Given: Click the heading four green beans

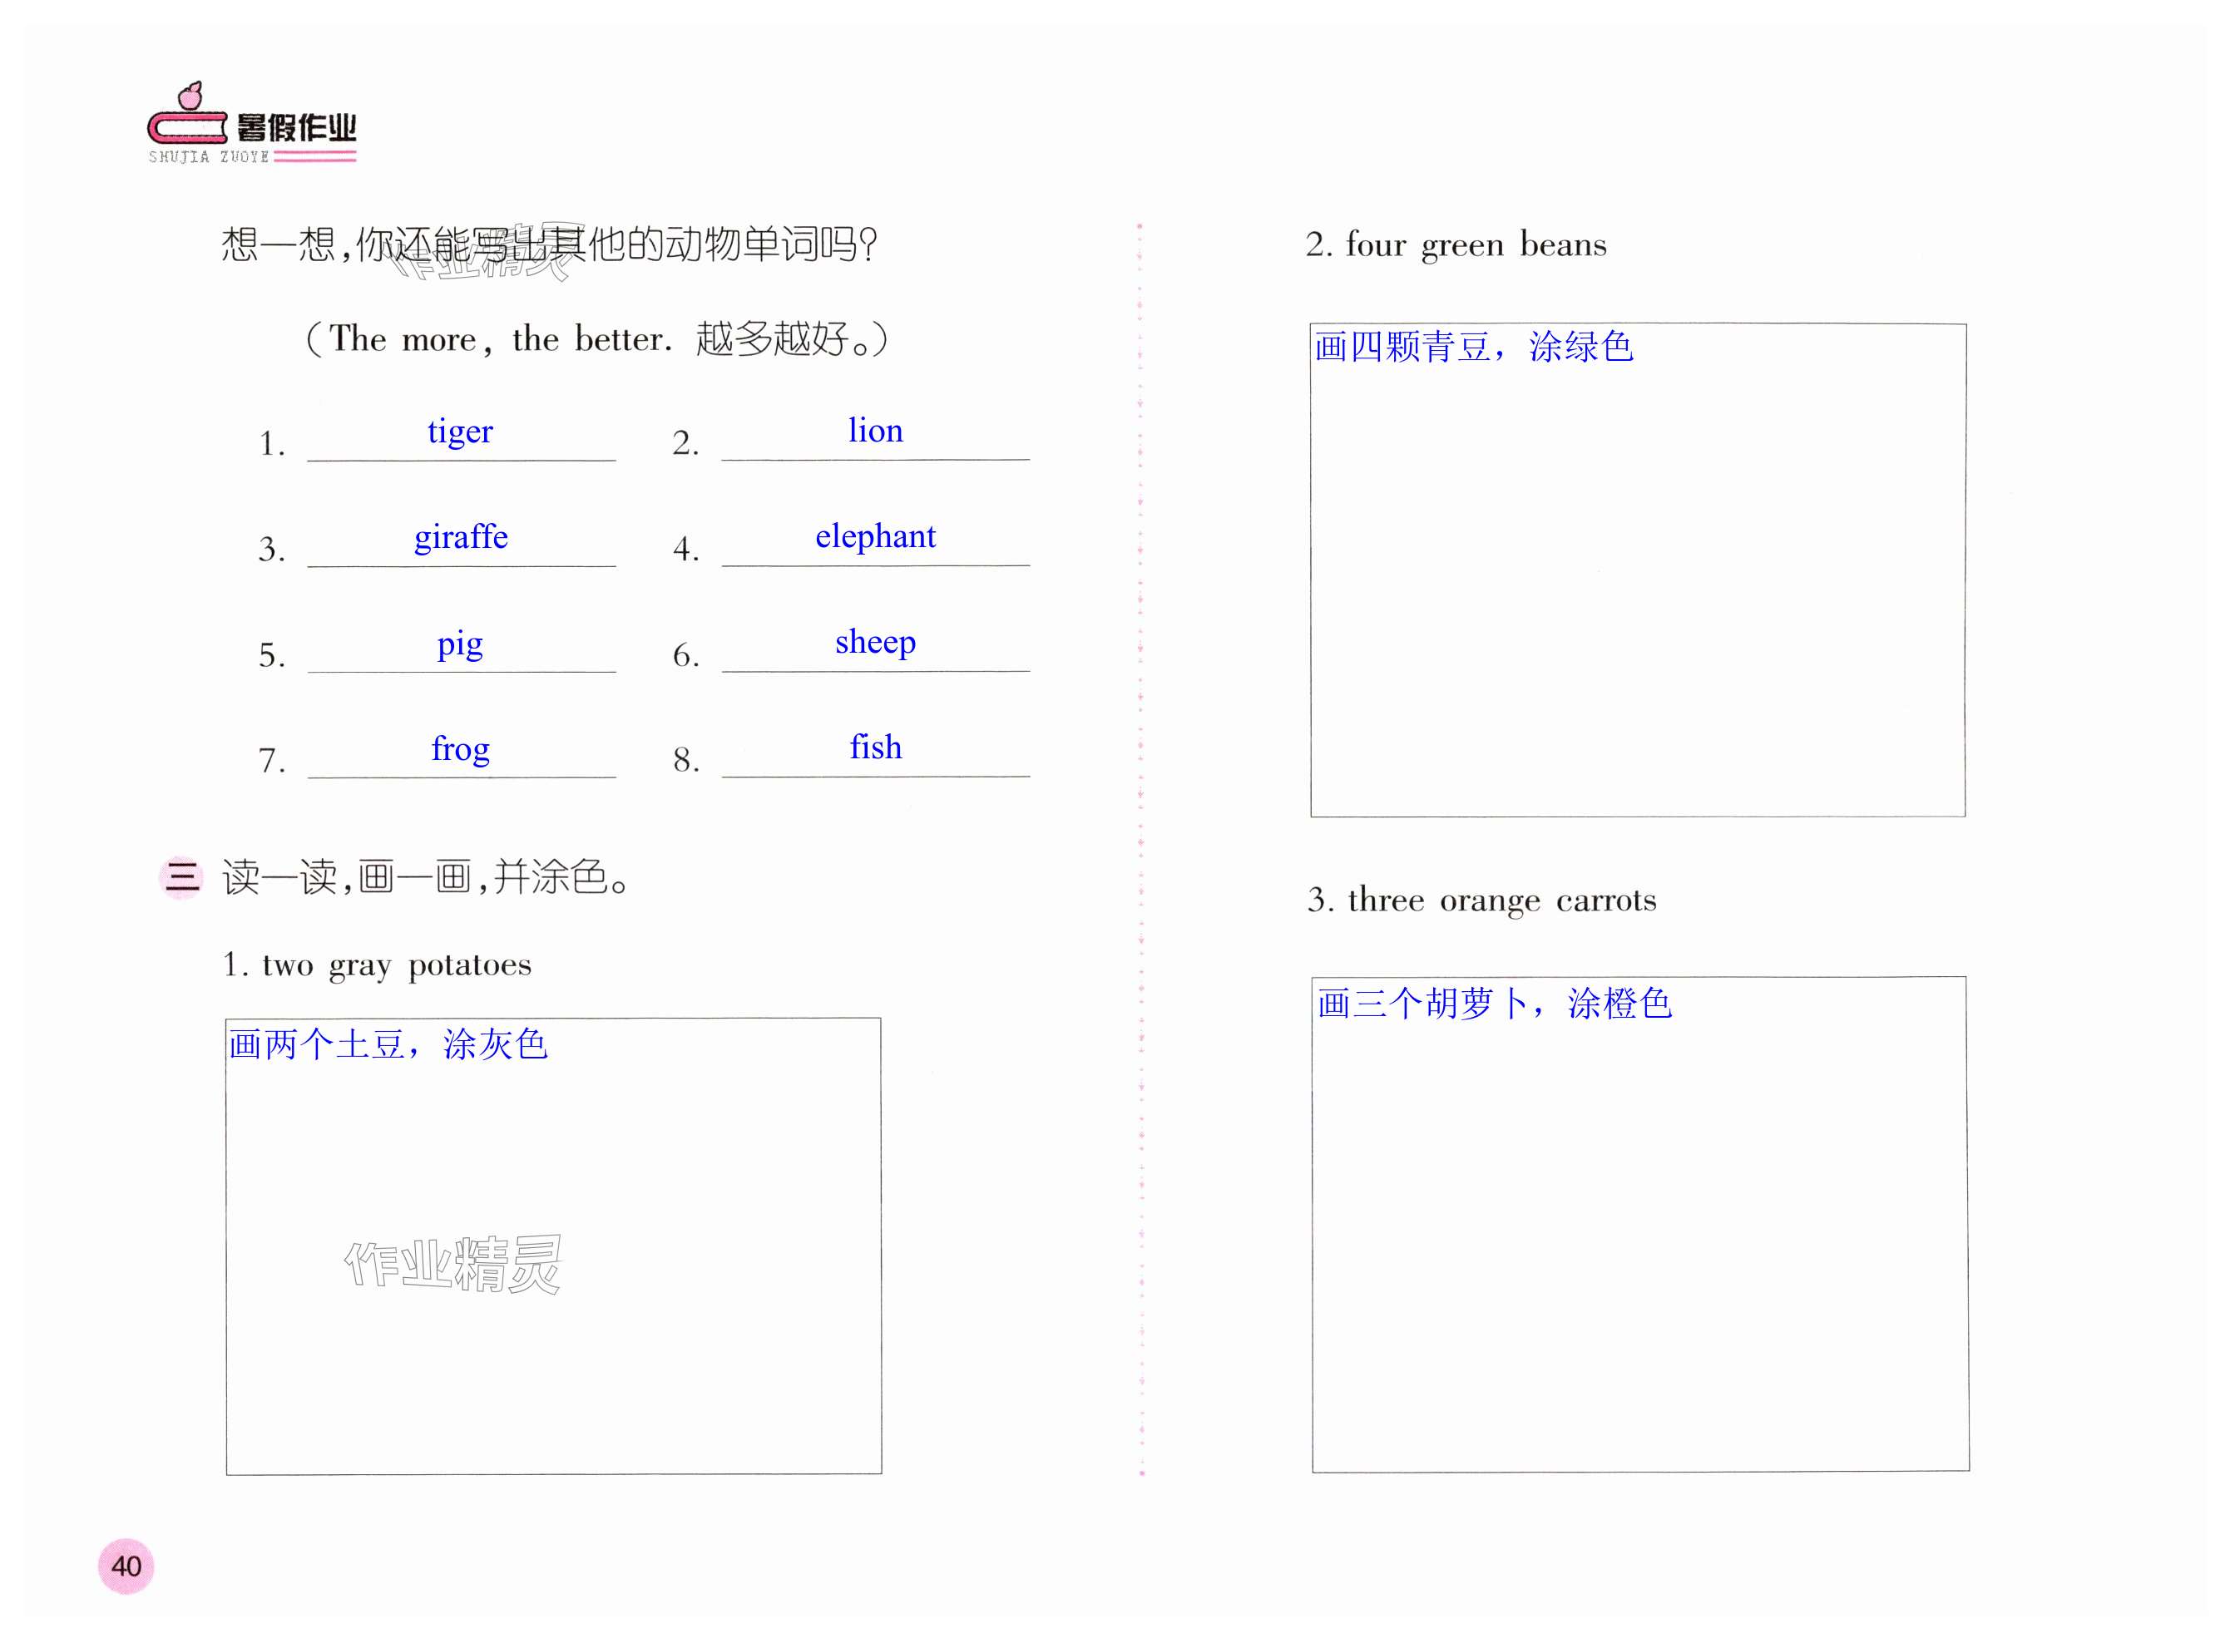Looking at the screenshot, I should coord(1456,245).
